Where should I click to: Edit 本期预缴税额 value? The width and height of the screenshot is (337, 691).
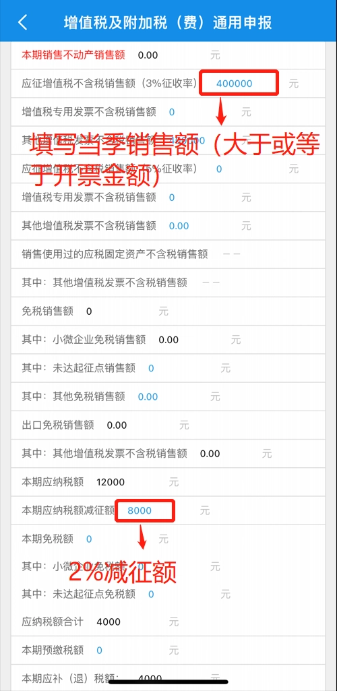coord(99,651)
